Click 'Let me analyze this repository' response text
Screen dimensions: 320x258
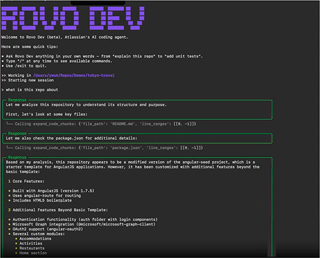[86, 105]
